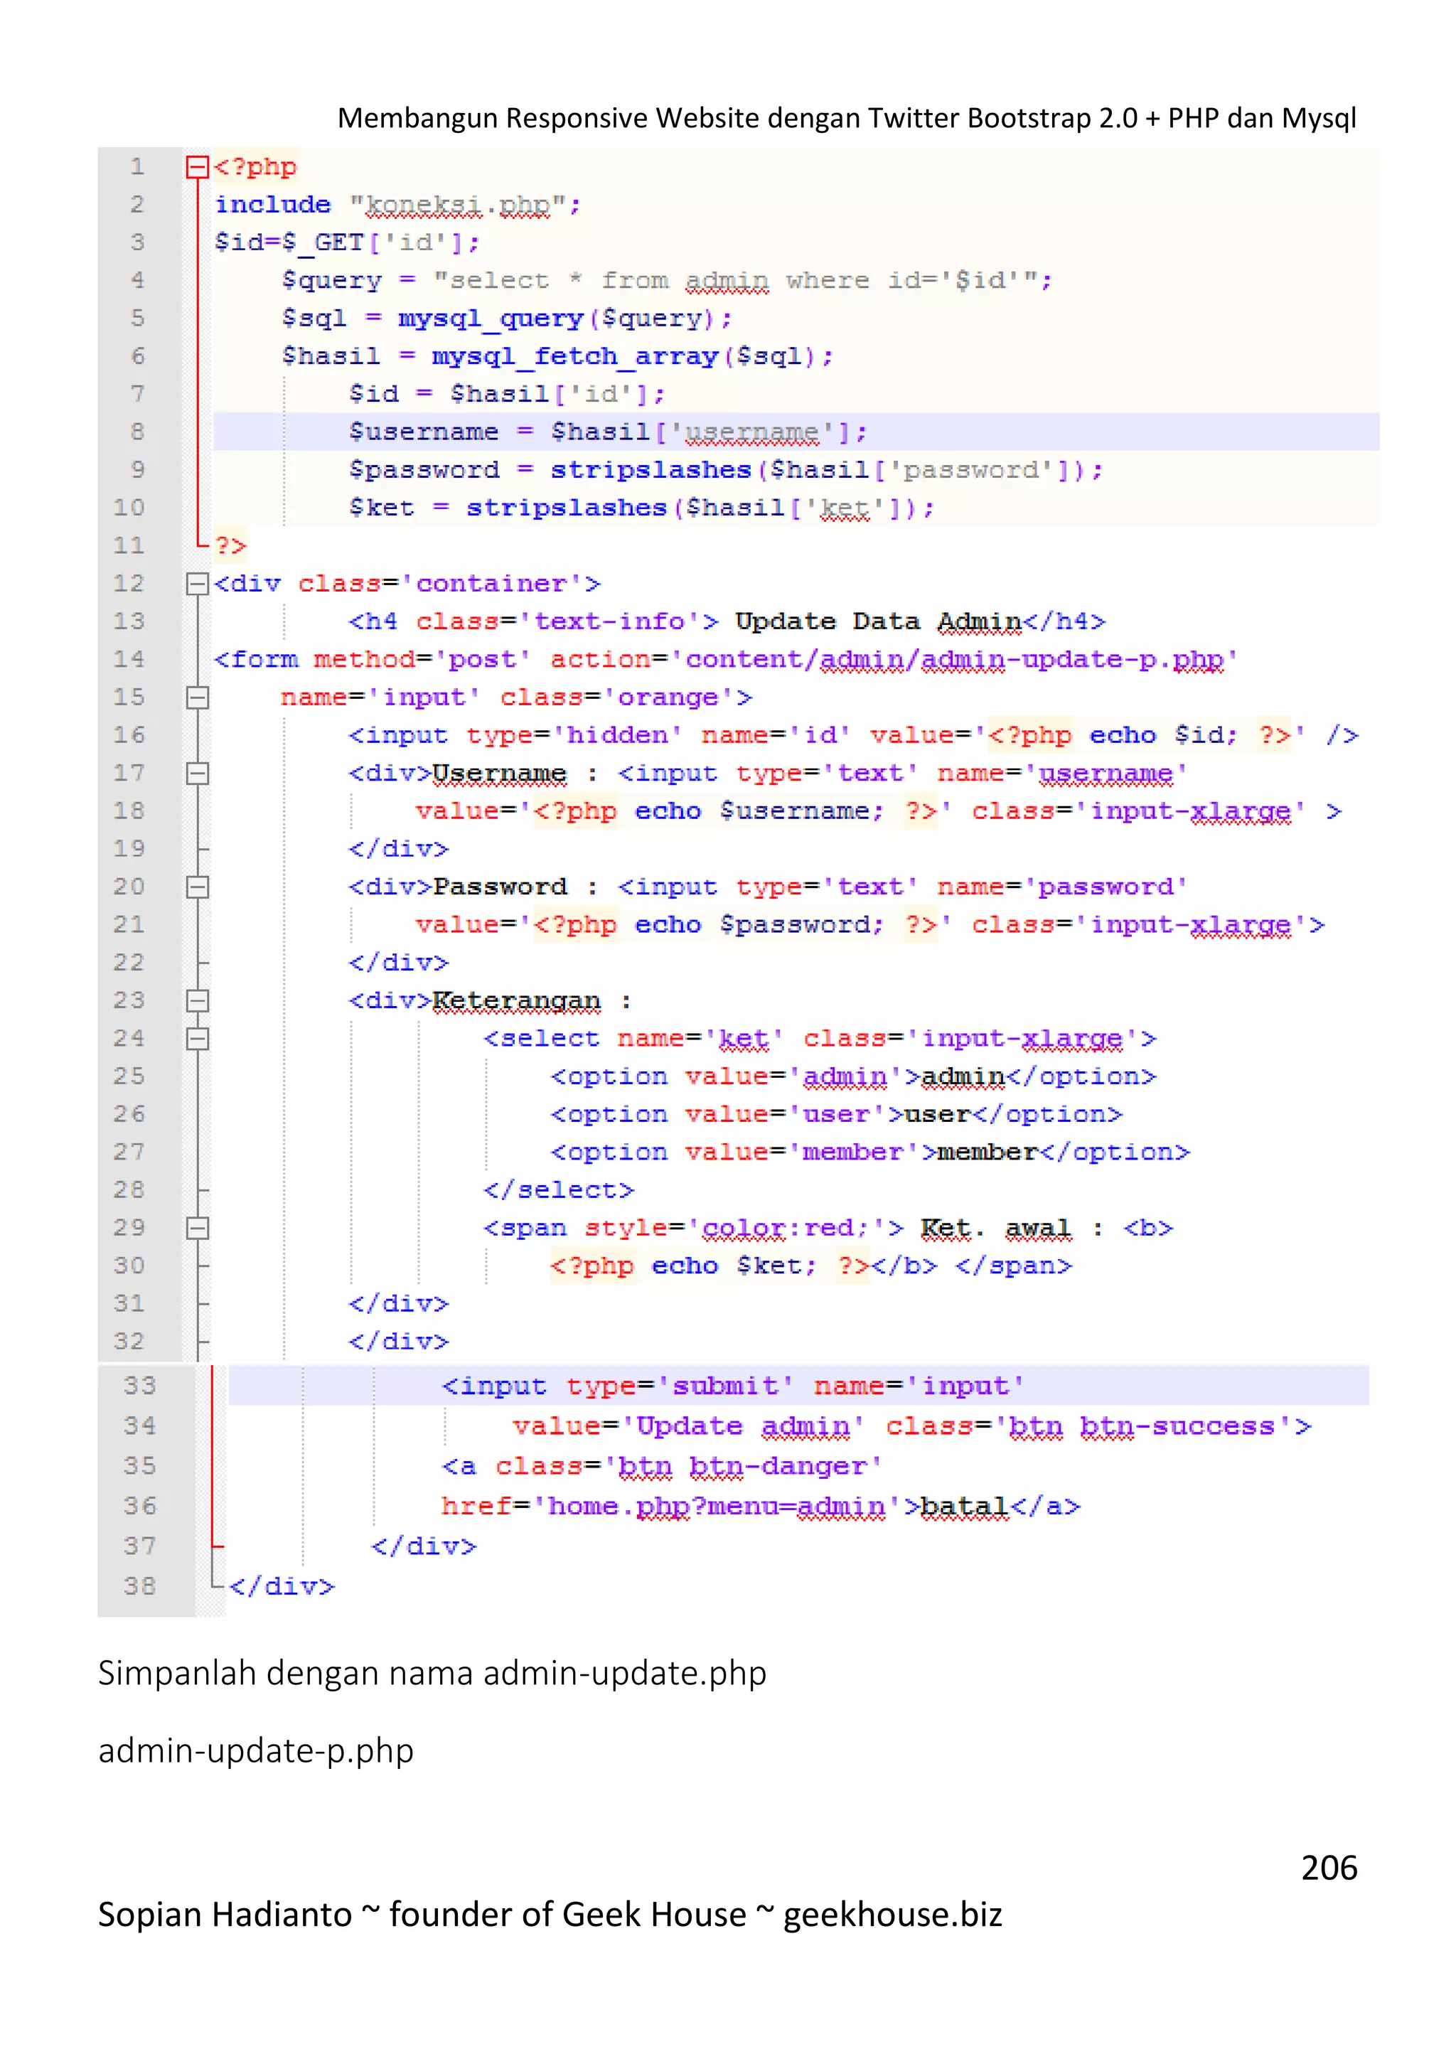
Task: Click line number 14 in the gutter
Action: 129,659
